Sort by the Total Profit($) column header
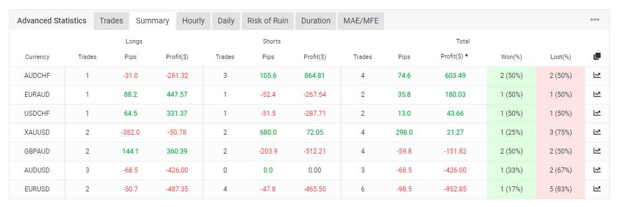 point(452,57)
